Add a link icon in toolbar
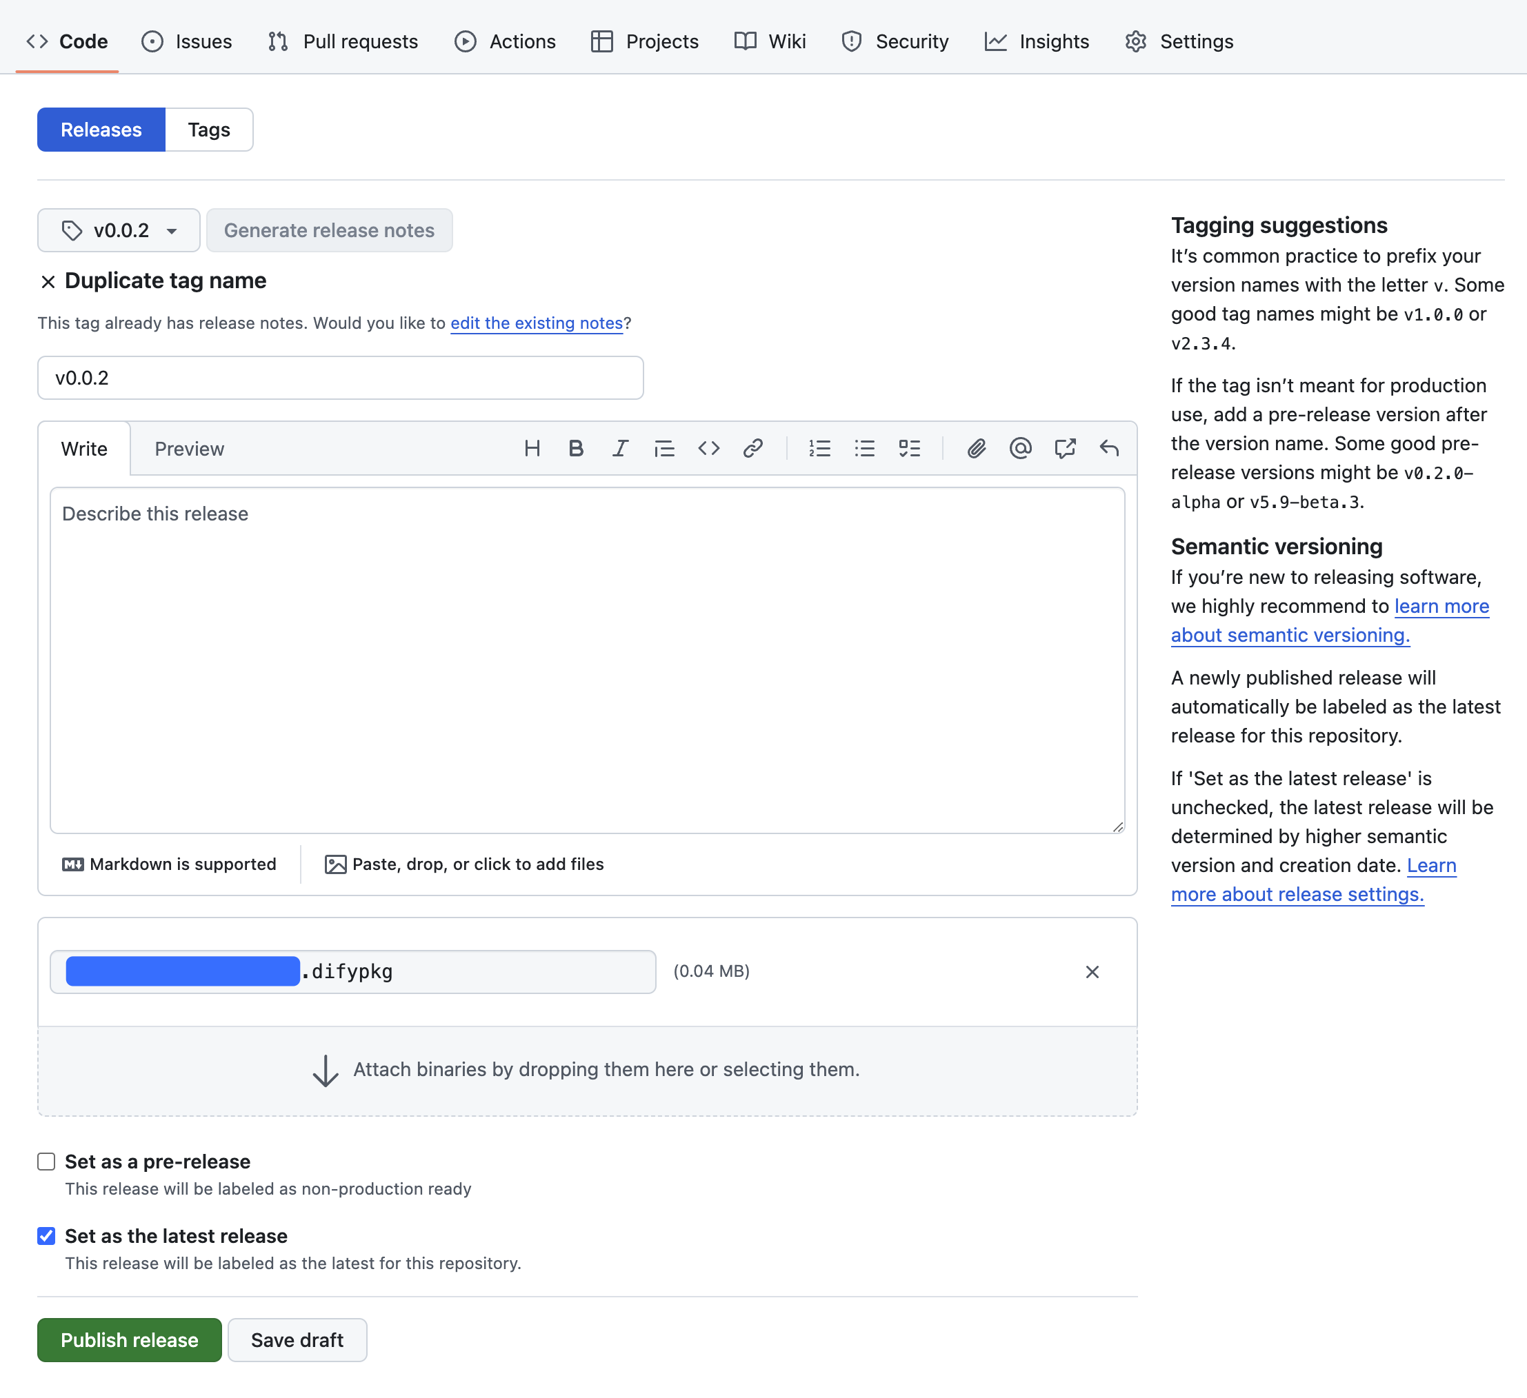Image resolution: width=1527 pixels, height=1398 pixels. [753, 449]
